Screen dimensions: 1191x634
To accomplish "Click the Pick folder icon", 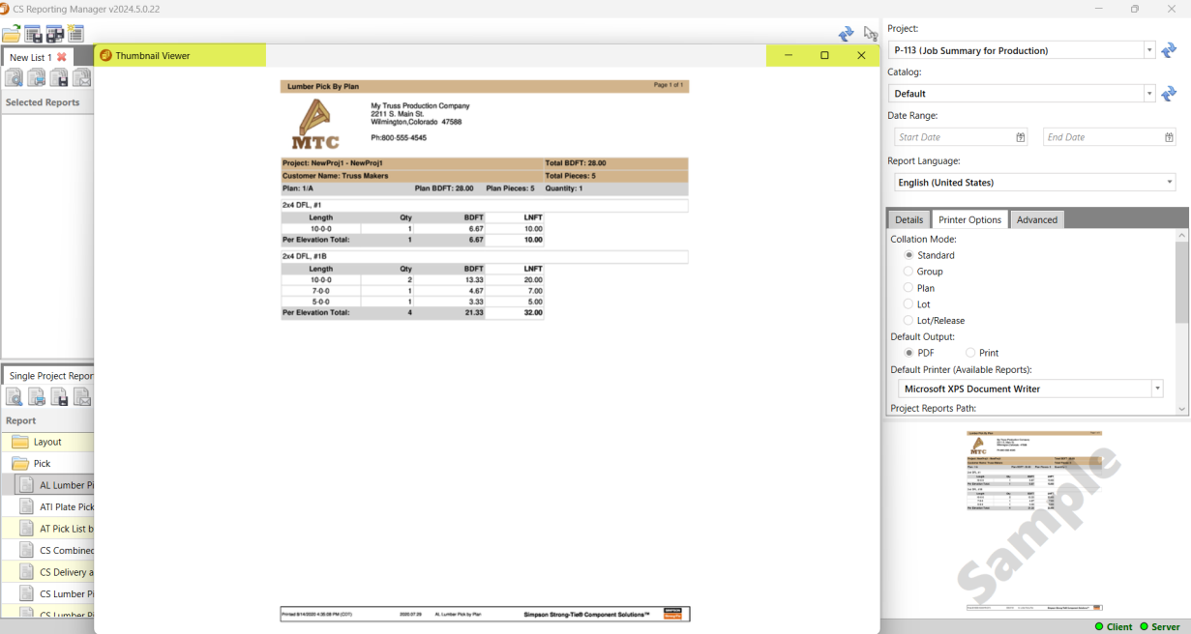I will 20,464.
